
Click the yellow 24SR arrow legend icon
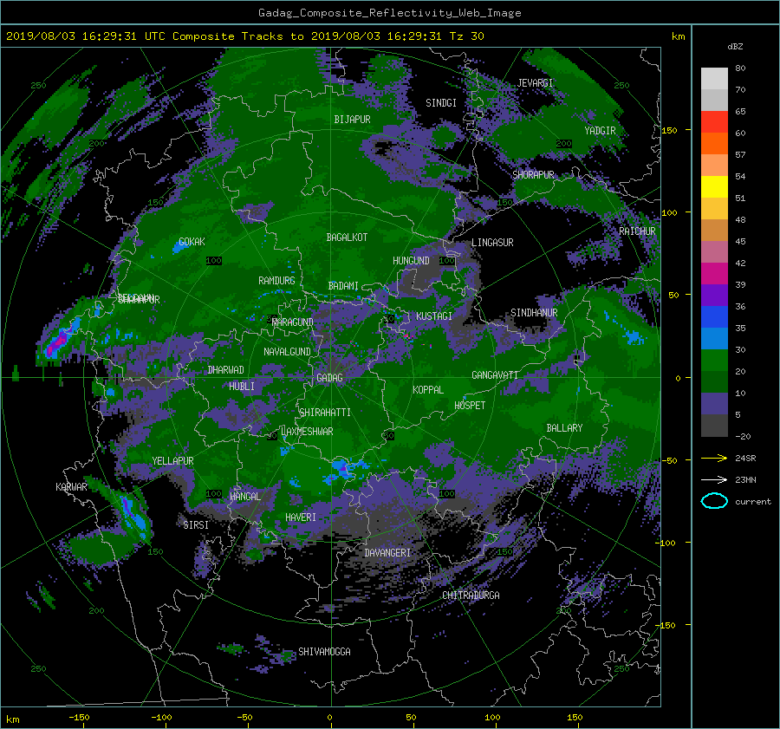714,459
